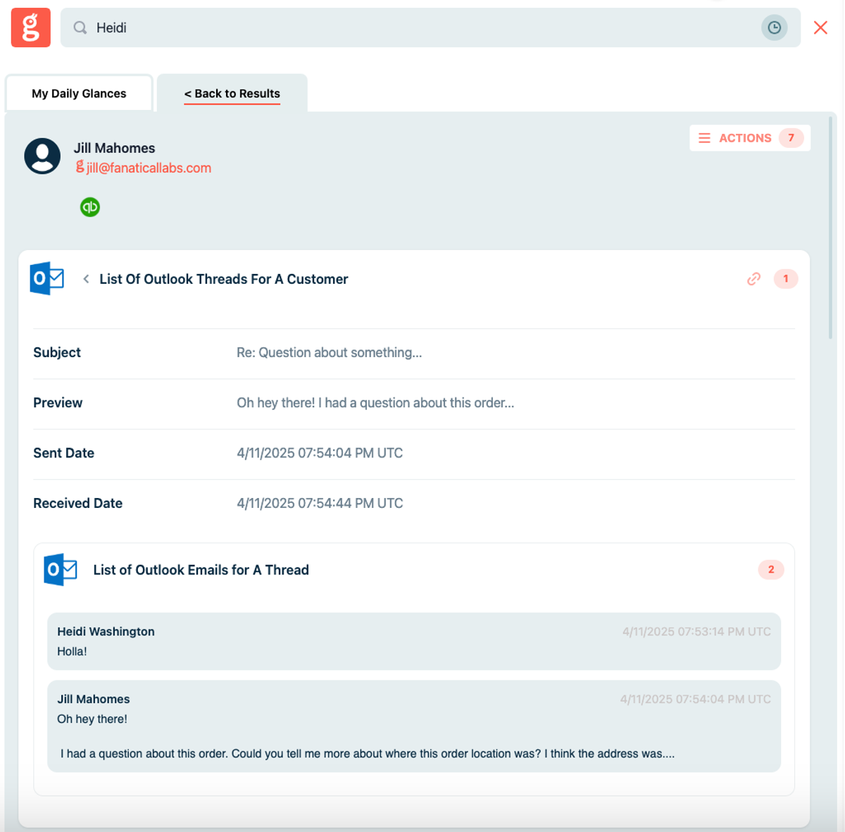Open the ACTIONS menu button
Image resolution: width=845 pixels, height=832 pixels.
click(750, 138)
